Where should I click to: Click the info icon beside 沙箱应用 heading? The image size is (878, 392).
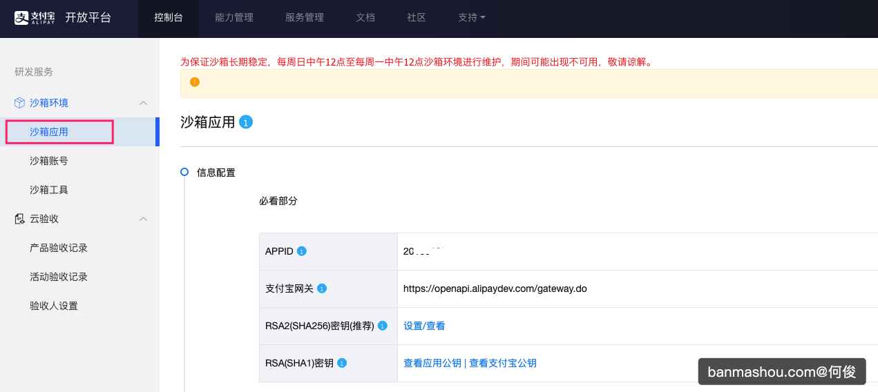coord(246,122)
